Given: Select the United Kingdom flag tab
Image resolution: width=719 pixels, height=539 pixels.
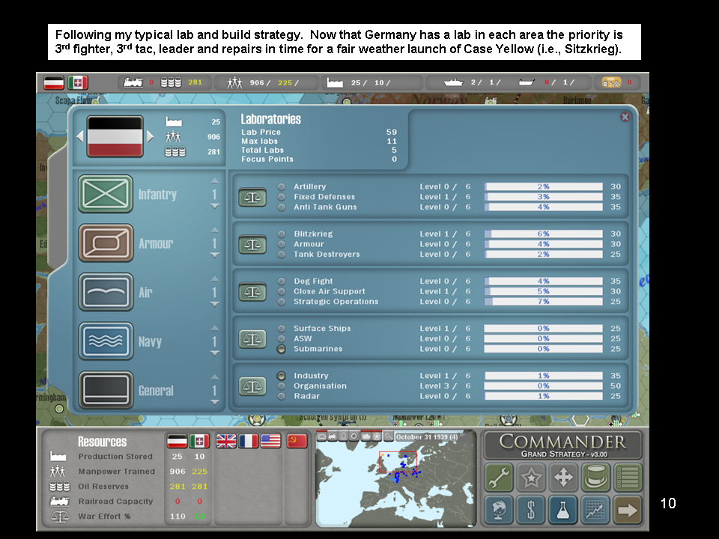Looking at the screenshot, I should [226, 441].
